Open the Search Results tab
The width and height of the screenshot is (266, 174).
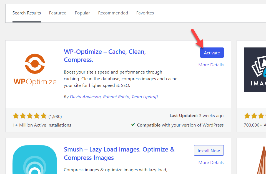pos(27,13)
